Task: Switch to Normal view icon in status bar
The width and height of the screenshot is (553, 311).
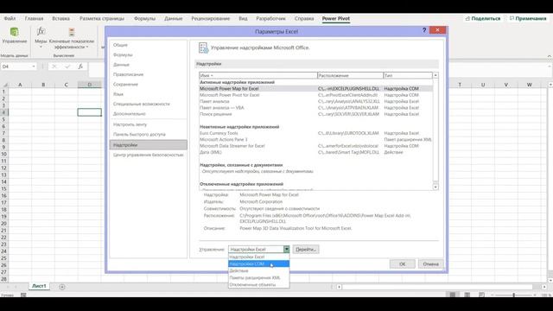Action: coord(453,295)
